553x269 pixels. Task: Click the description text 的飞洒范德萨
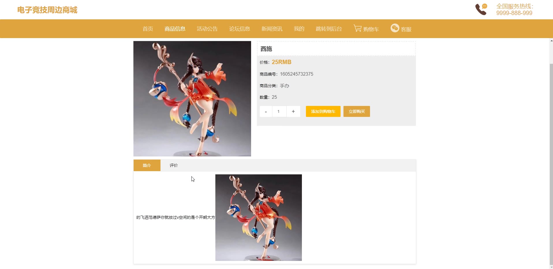point(175,217)
